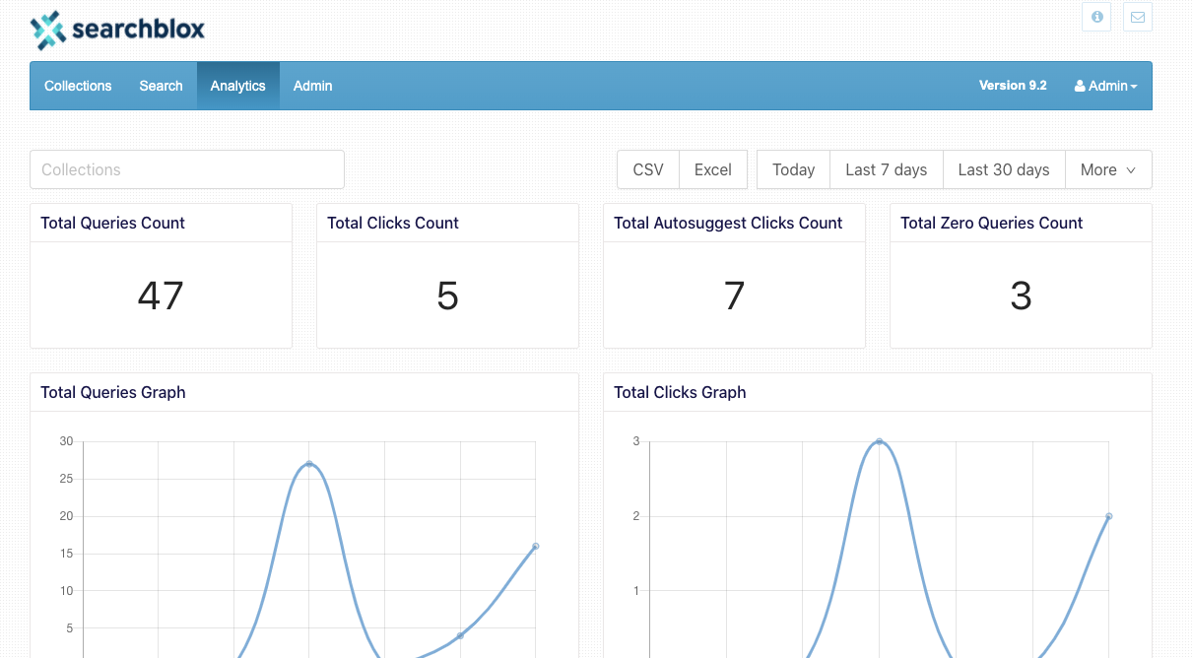The image size is (1192, 658).
Task: Filter analytics by Today
Action: click(793, 169)
